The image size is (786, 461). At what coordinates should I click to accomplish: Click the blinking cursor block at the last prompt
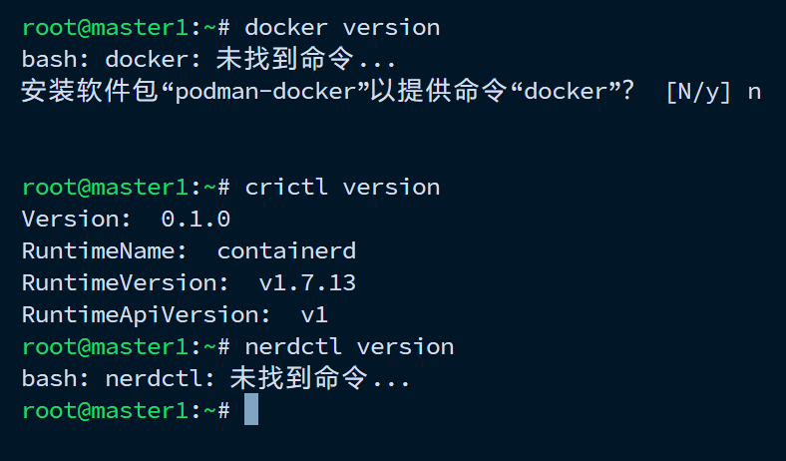pos(251,409)
